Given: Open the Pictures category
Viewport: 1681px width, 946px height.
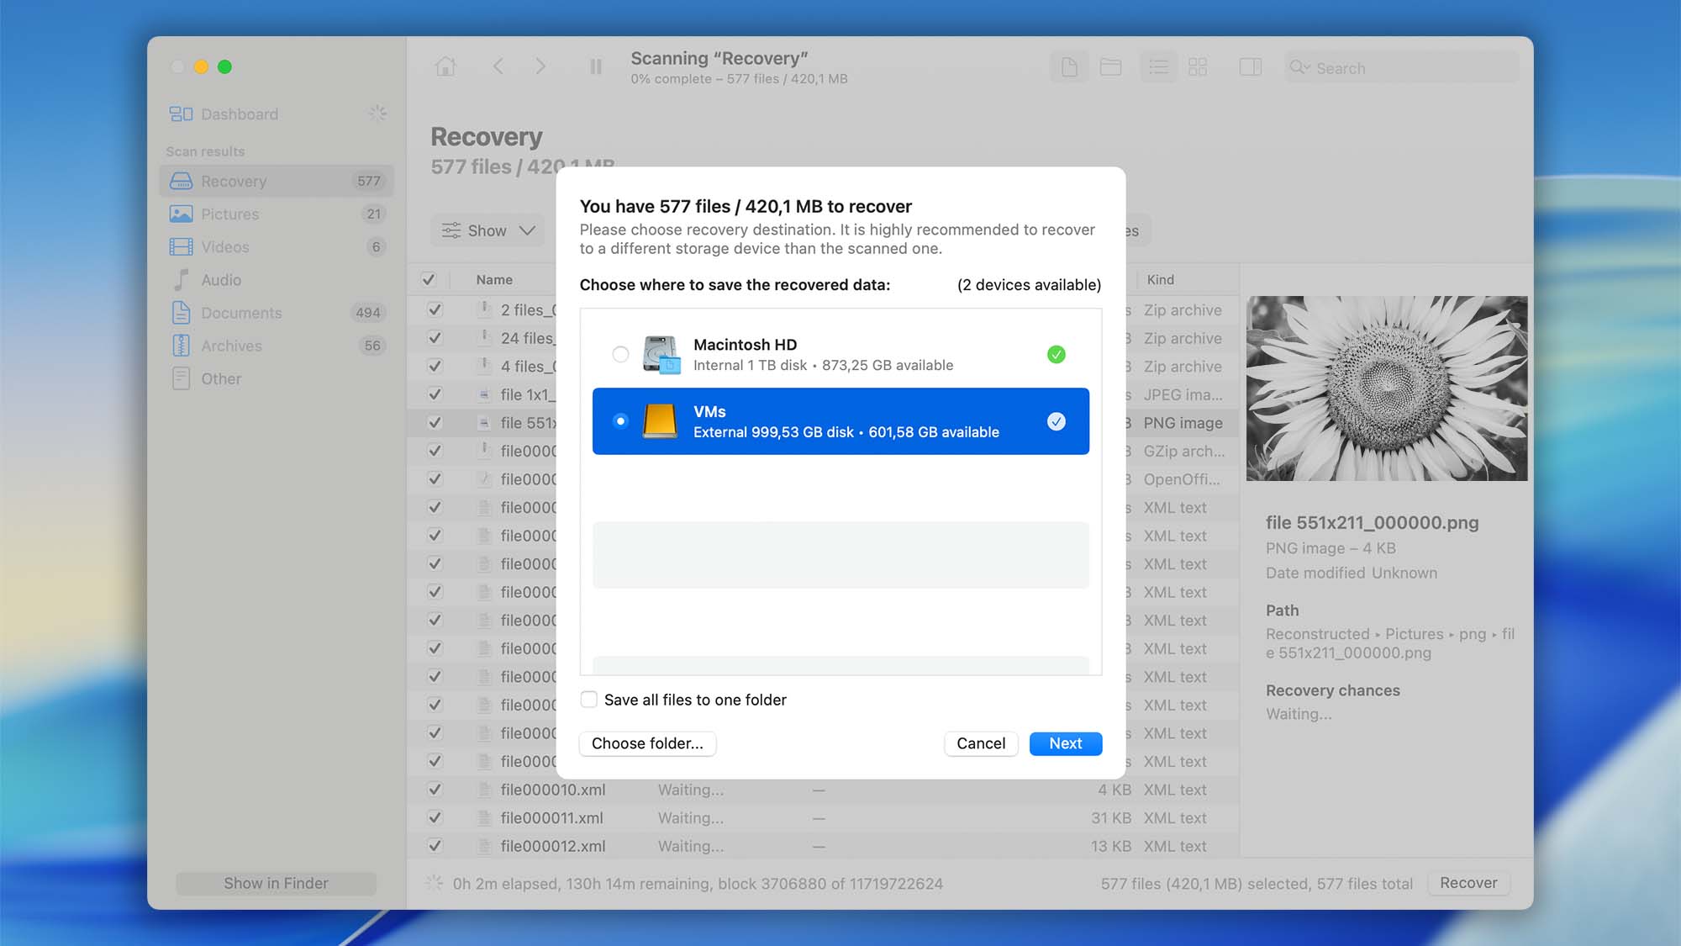Looking at the screenshot, I should click(277, 214).
